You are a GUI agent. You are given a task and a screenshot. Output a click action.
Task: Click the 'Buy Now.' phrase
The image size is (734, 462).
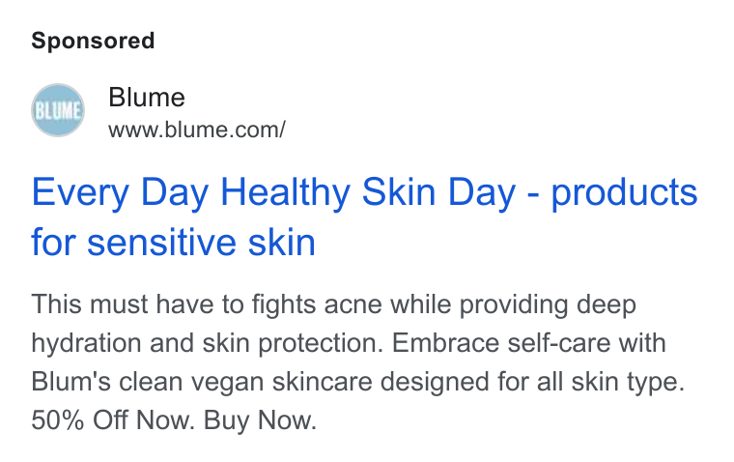(260, 419)
